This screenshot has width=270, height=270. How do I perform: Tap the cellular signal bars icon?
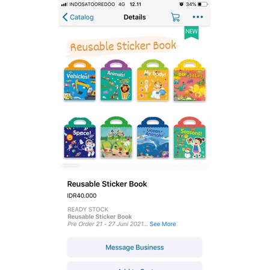pyautogui.click(x=64, y=4)
